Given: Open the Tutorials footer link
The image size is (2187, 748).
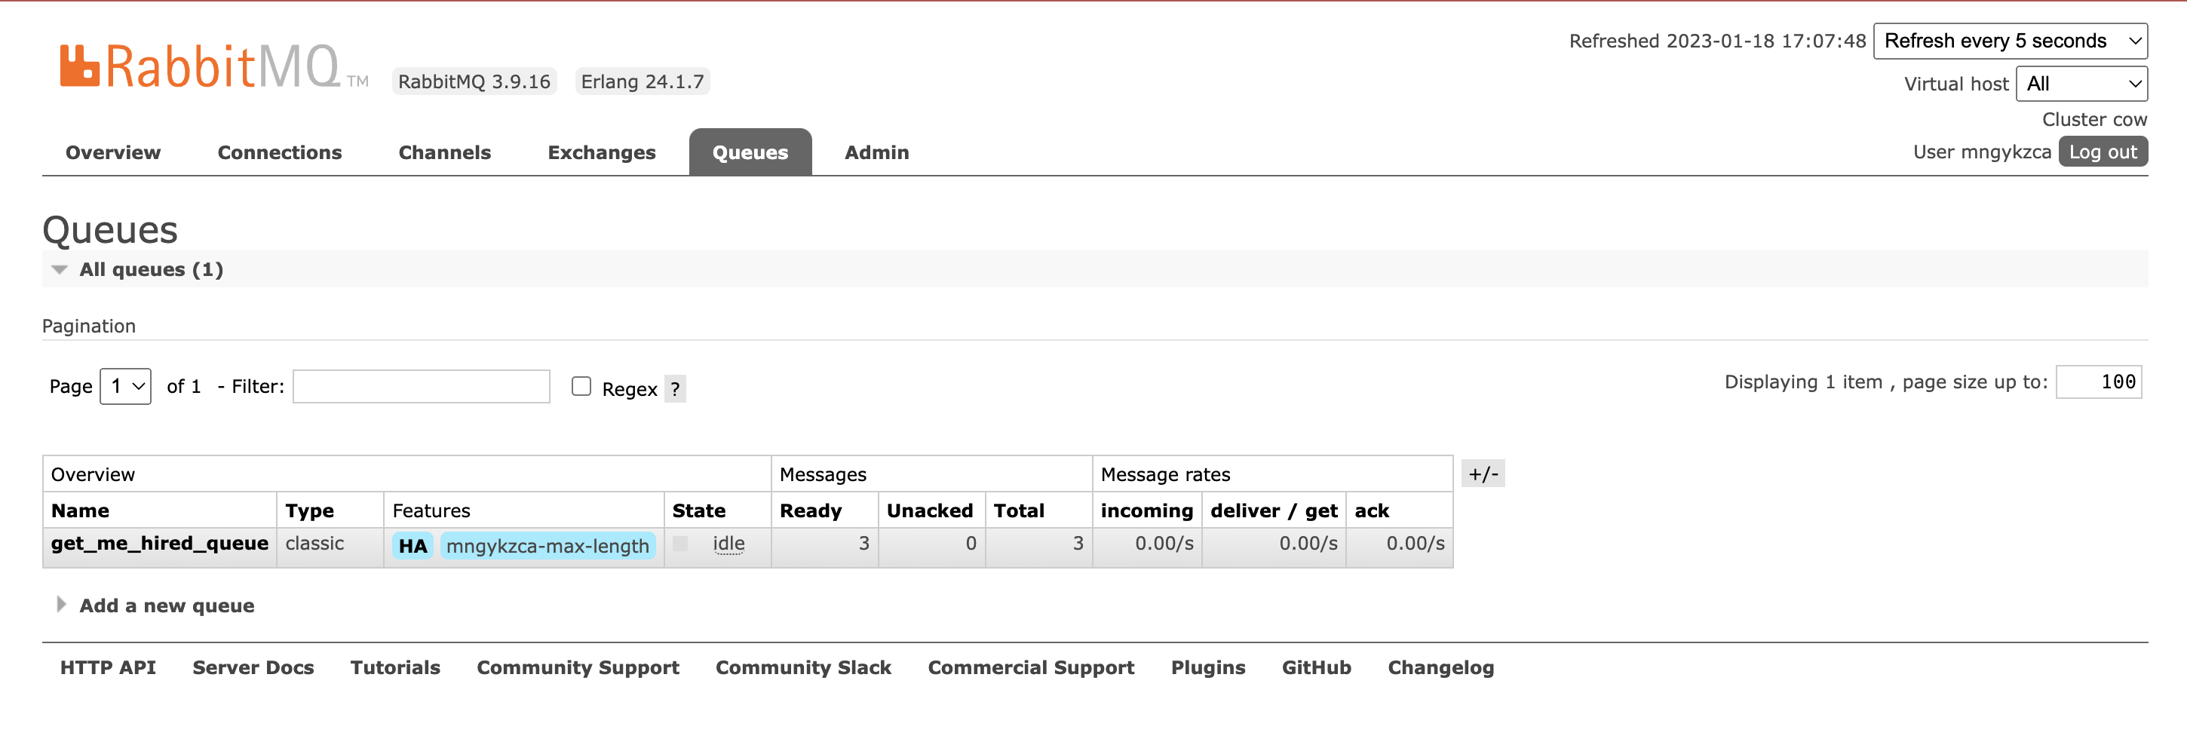Looking at the screenshot, I should coord(394,668).
